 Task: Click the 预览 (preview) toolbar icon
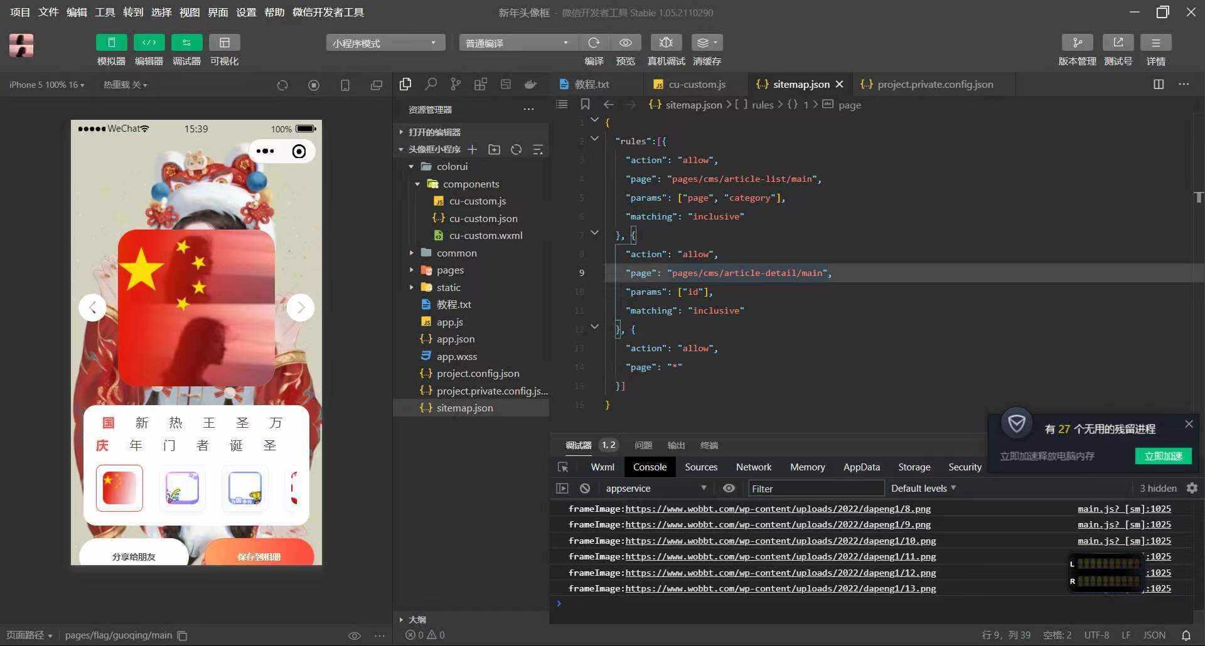(x=625, y=42)
